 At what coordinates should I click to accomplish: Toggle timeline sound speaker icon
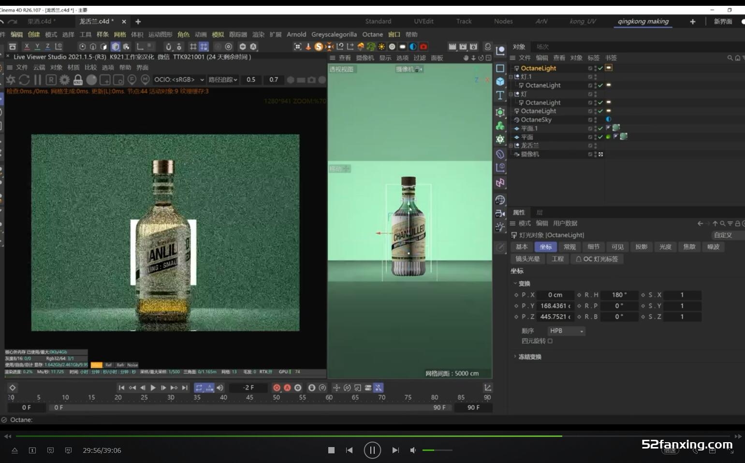(220, 388)
